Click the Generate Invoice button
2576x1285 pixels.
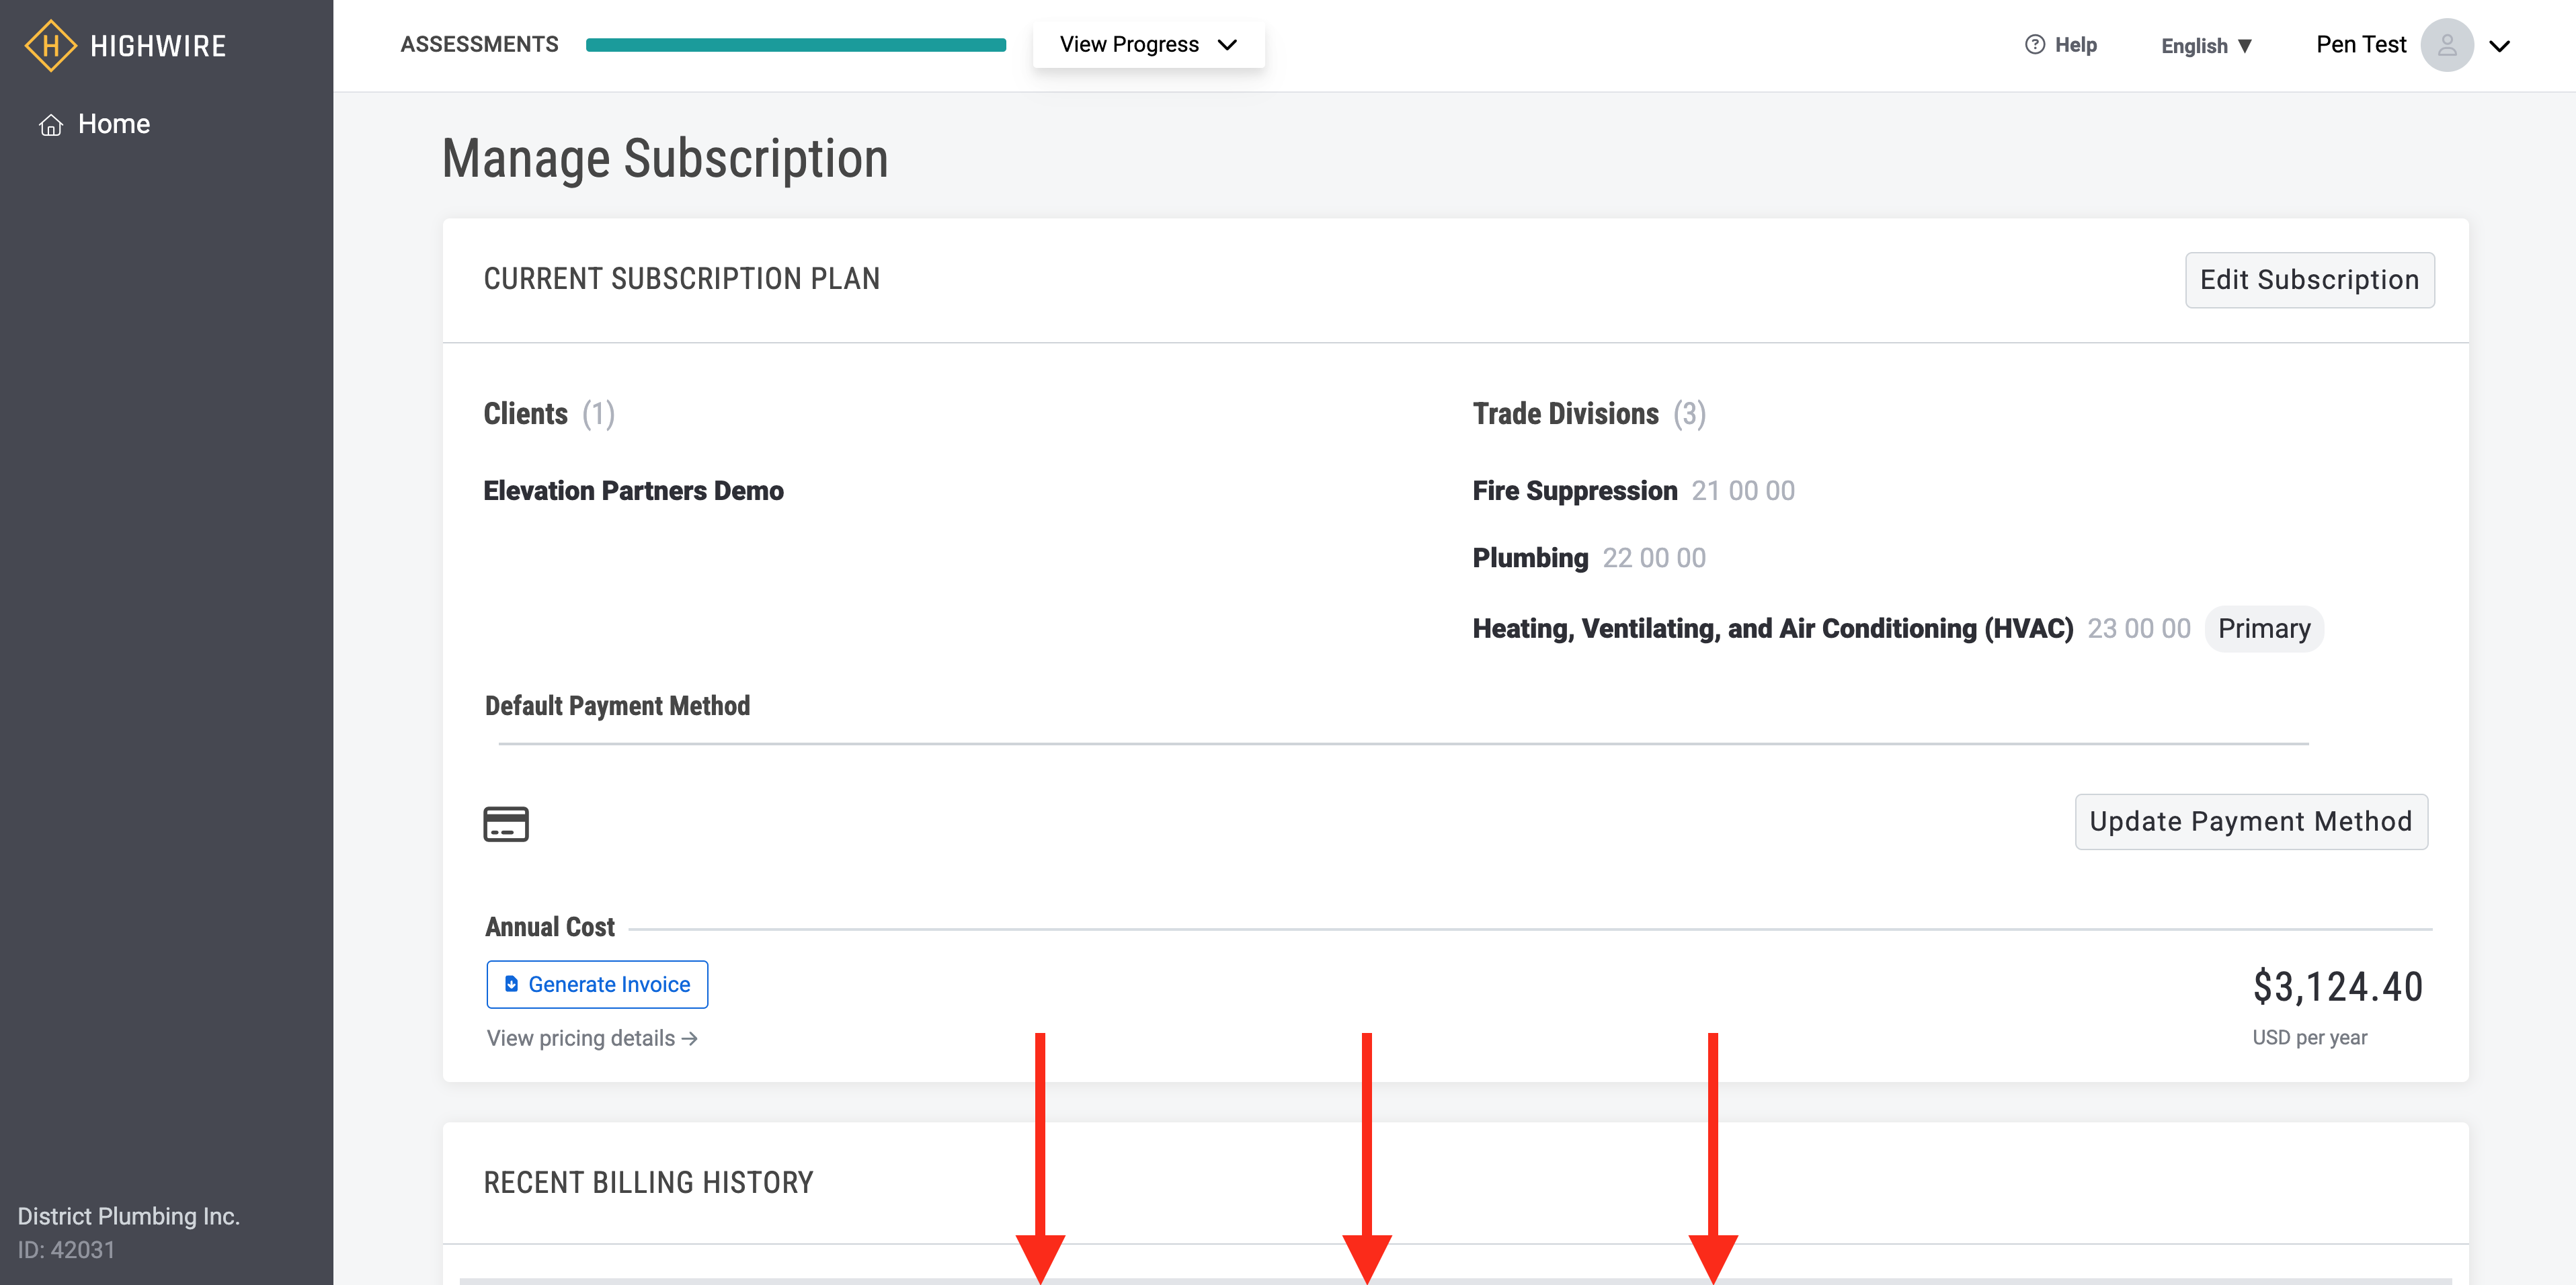[x=597, y=984]
